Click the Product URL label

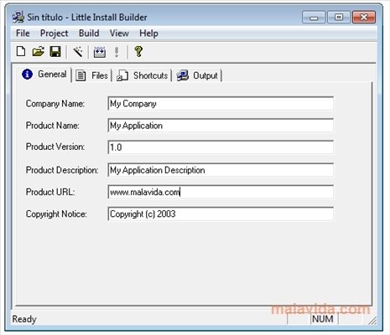pyautogui.click(x=50, y=192)
